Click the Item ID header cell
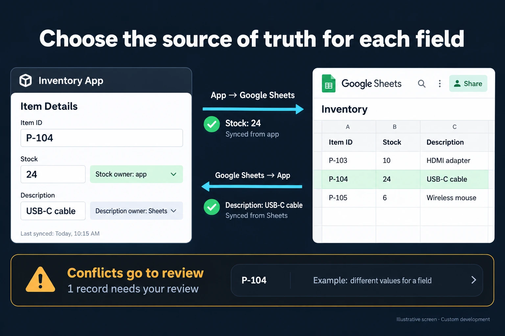This screenshot has width=505, height=336. [x=349, y=142]
